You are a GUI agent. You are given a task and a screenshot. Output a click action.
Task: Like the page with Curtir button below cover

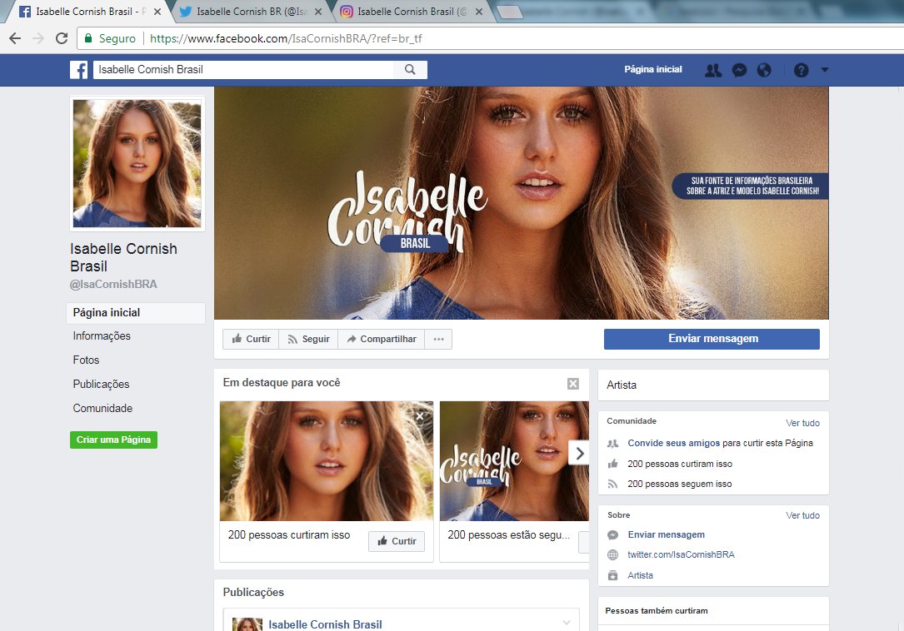tap(251, 339)
